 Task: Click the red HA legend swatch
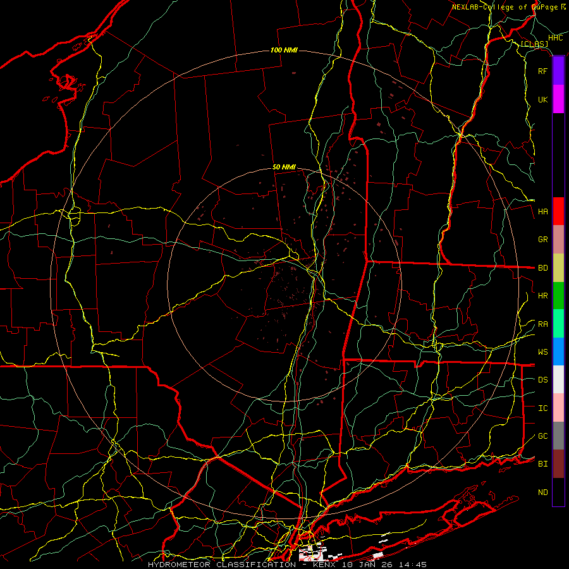click(558, 211)
